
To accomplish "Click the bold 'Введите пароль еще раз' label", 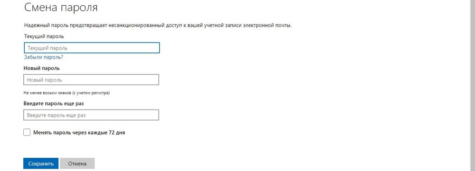I will coord(54,103).
